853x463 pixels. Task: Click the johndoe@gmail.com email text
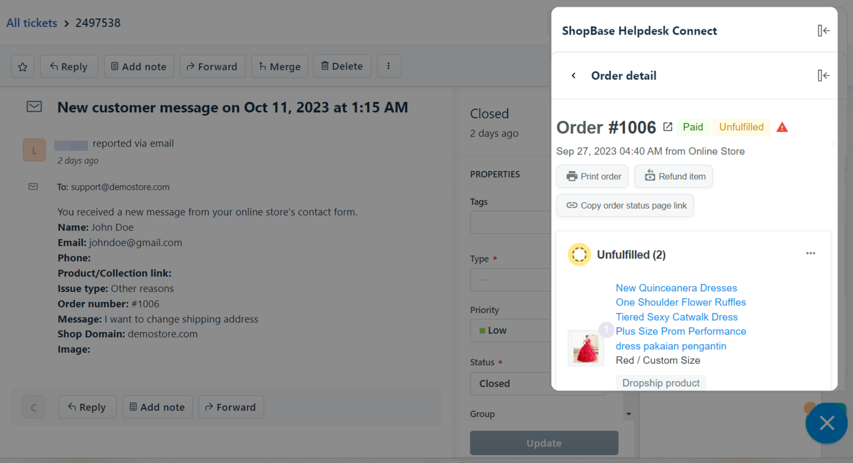(135, 242)
